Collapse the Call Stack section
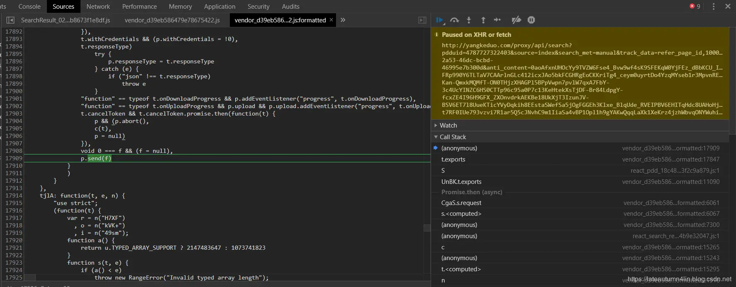Screen dimensions: 736x287 tap(453, 137)
